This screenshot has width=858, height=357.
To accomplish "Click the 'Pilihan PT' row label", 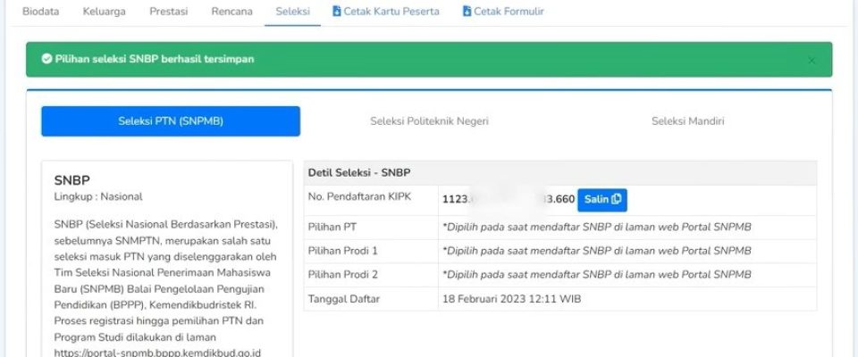I will tap(332, 228).
